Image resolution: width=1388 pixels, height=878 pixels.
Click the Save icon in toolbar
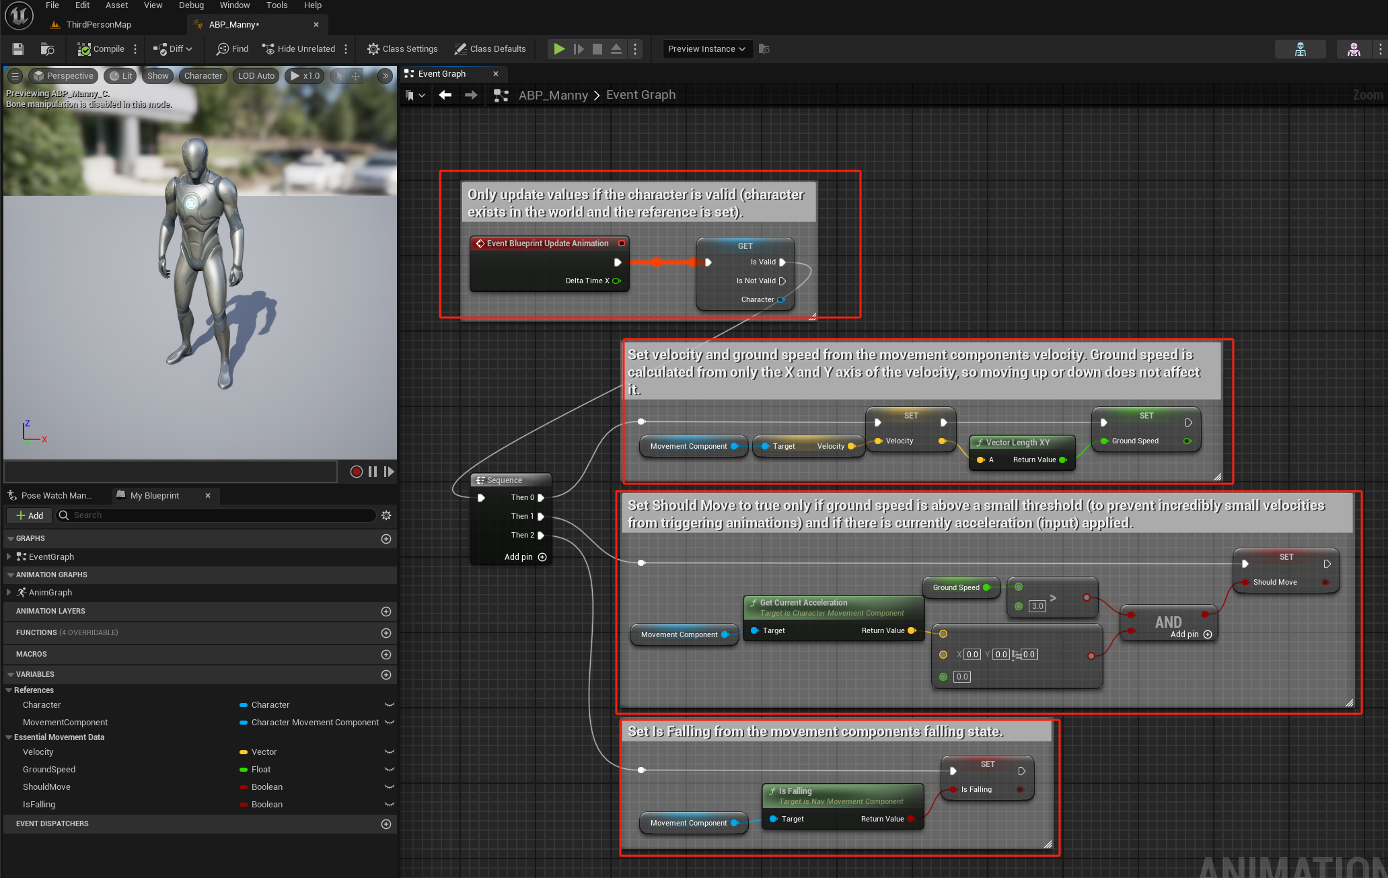coord(18,49)
